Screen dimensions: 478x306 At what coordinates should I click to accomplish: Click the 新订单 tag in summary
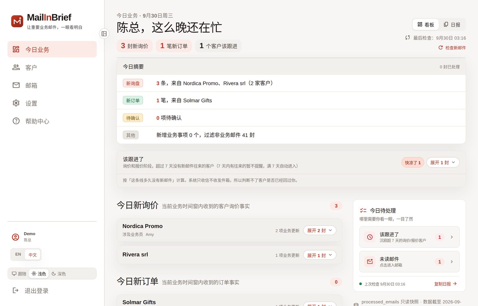[133, 100]
